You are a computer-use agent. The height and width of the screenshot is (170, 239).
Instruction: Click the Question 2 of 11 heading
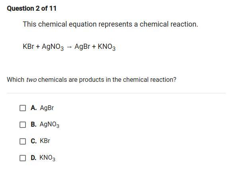coord(32,8)
